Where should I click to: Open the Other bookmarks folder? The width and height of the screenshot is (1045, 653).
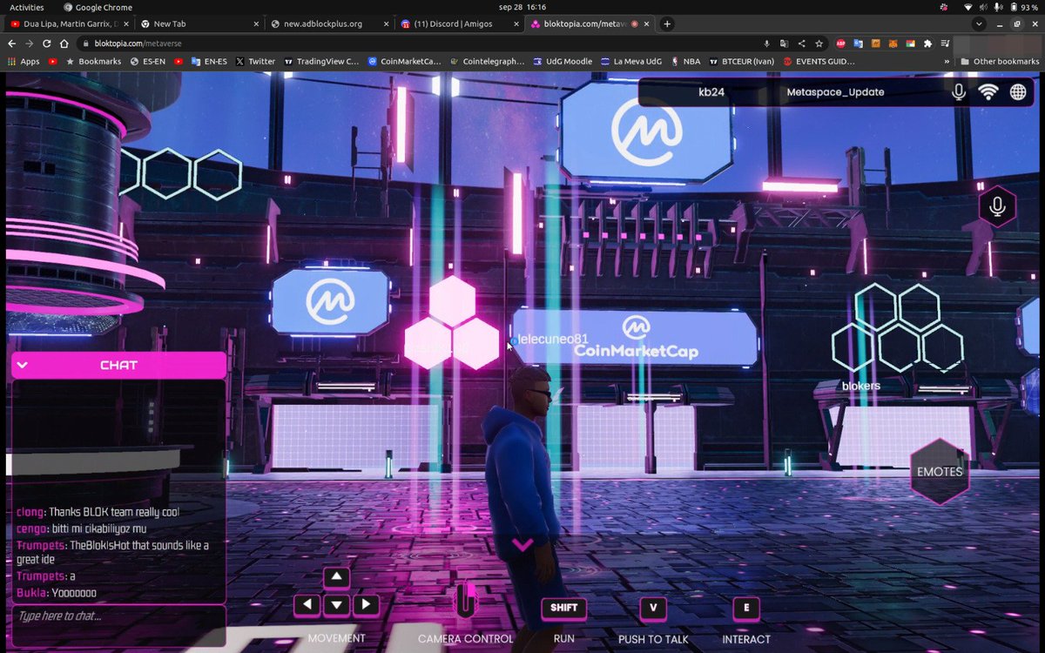click(1000, 62)
